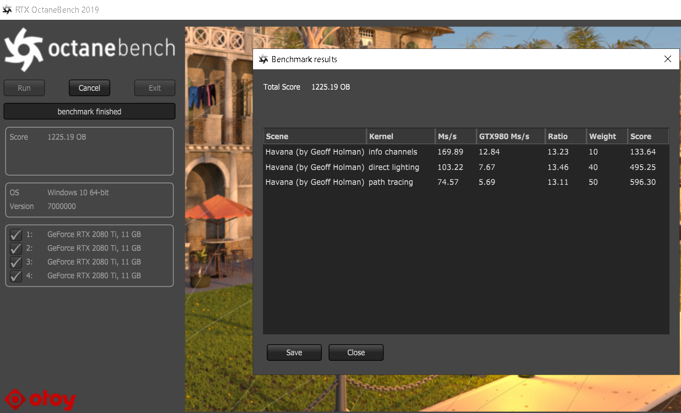
Task: Click the 169.89 Ms/s value
Action: point(450,152)
